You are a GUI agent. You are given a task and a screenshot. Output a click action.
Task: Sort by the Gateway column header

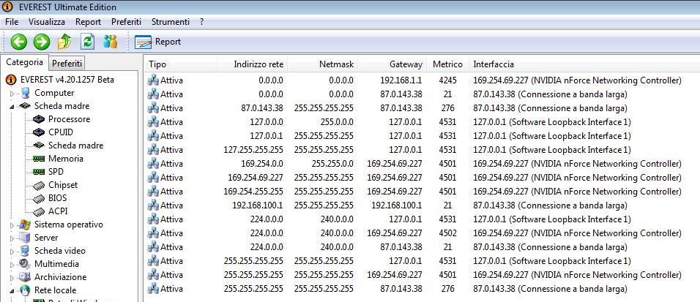coord(405,64)
